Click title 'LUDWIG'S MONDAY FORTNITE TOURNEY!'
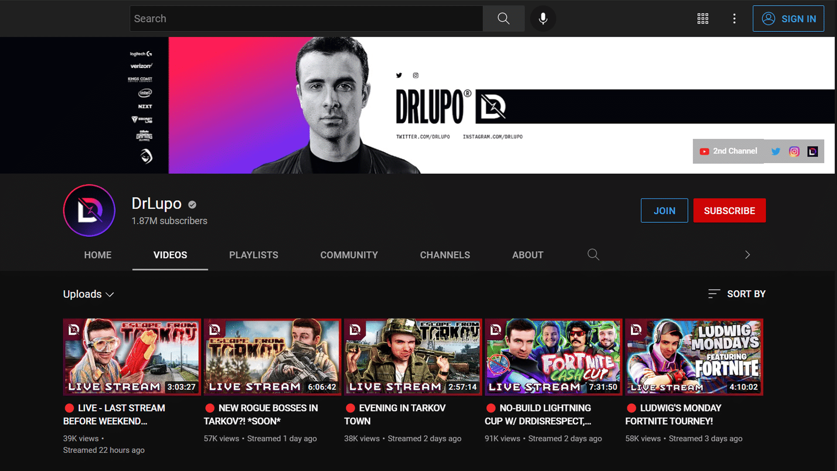837x471 pixels. tap(673, 414)
